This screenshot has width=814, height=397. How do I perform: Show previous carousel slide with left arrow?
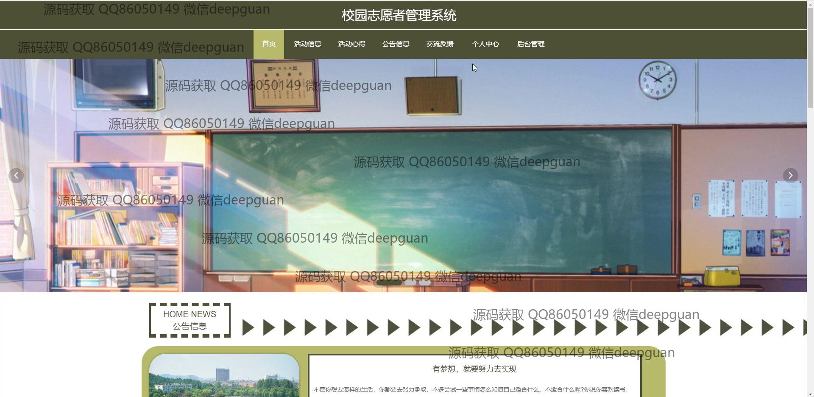[x=16, y=175]
